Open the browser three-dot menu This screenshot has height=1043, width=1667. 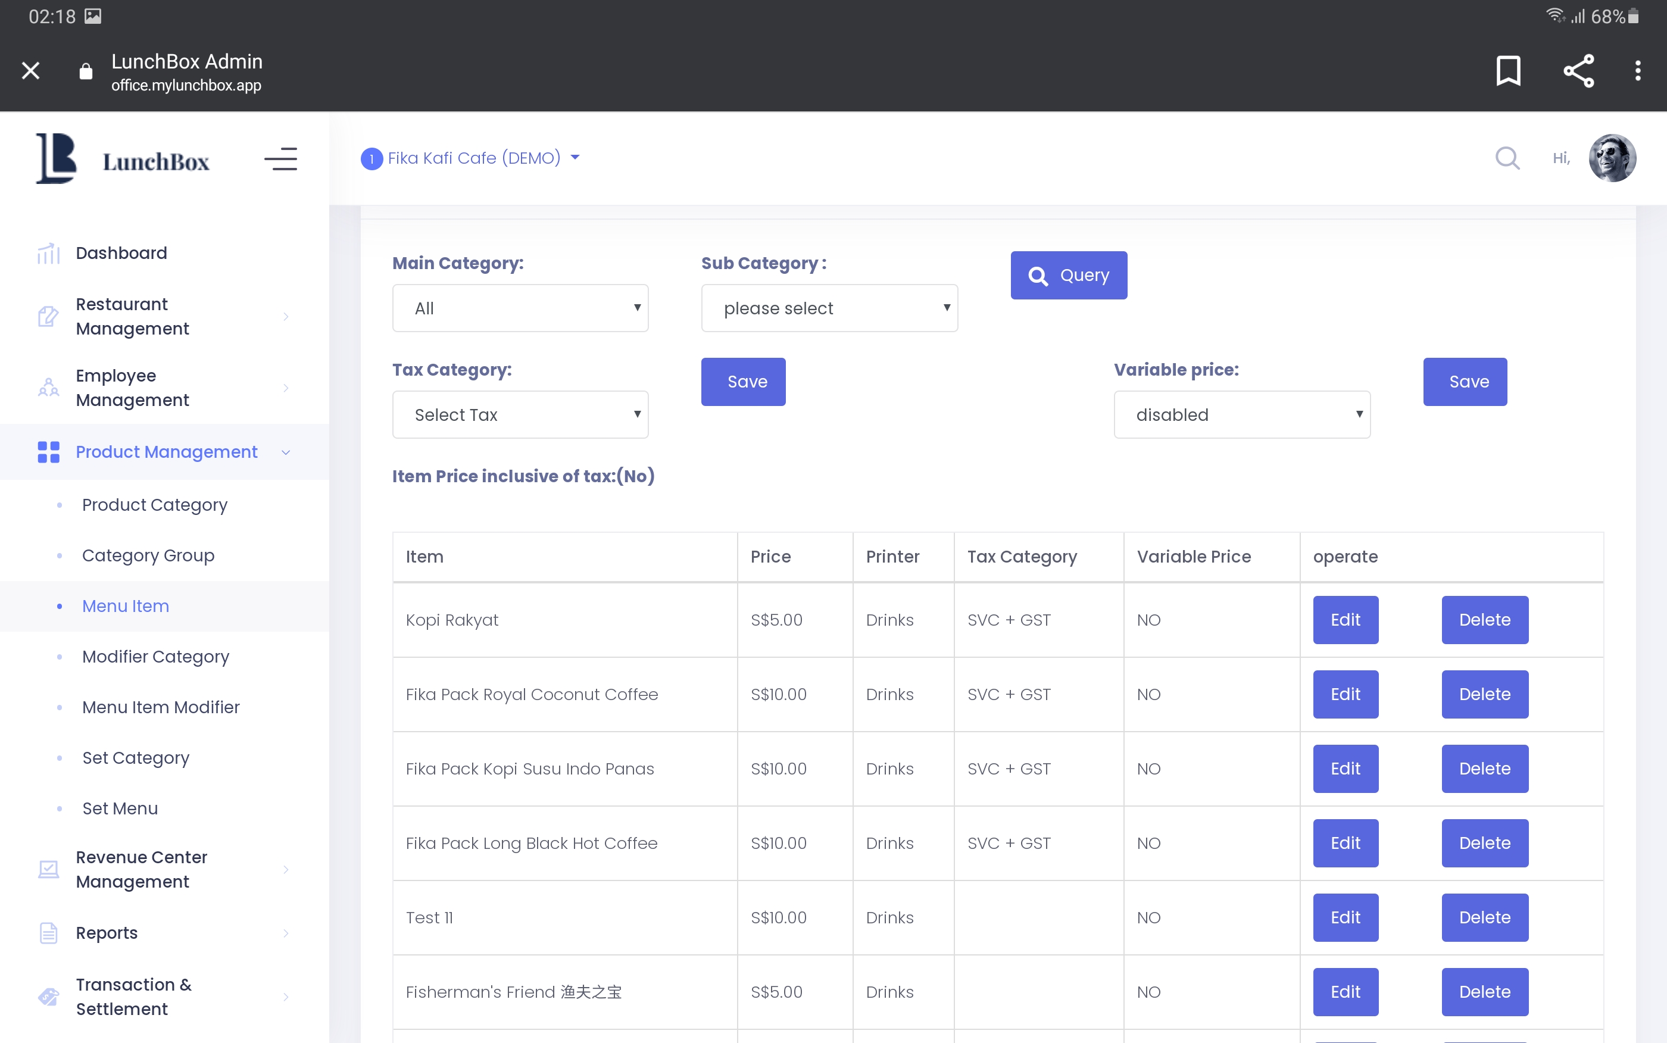[1637, 70]
